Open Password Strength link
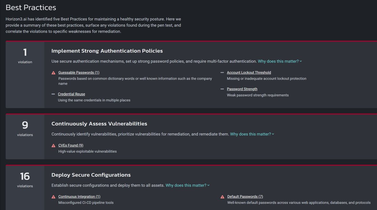 [x=242, y=89]
